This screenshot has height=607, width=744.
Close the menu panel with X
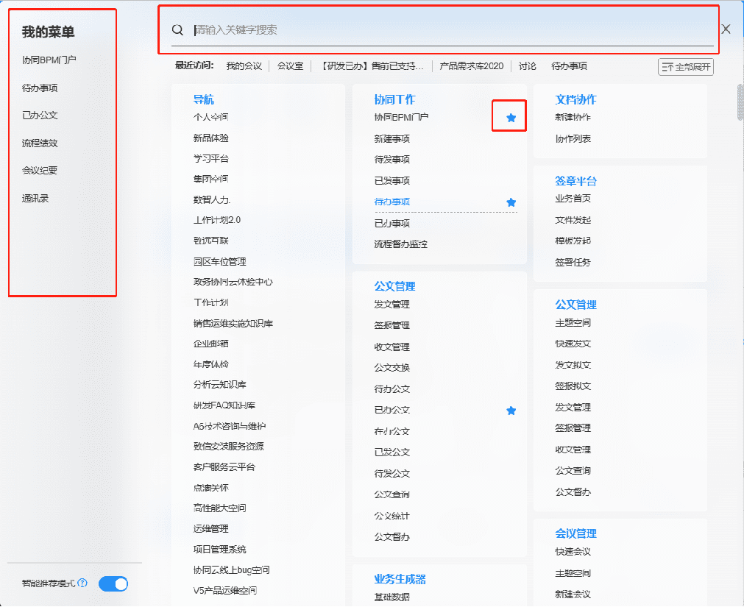click(726, 29)
